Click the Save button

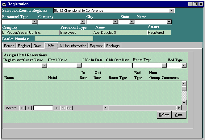click(x=179, y=115)
